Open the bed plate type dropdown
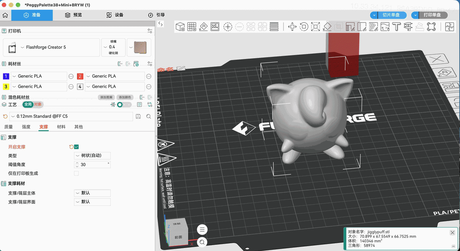 pyautogui.click(x=139, y=47)
